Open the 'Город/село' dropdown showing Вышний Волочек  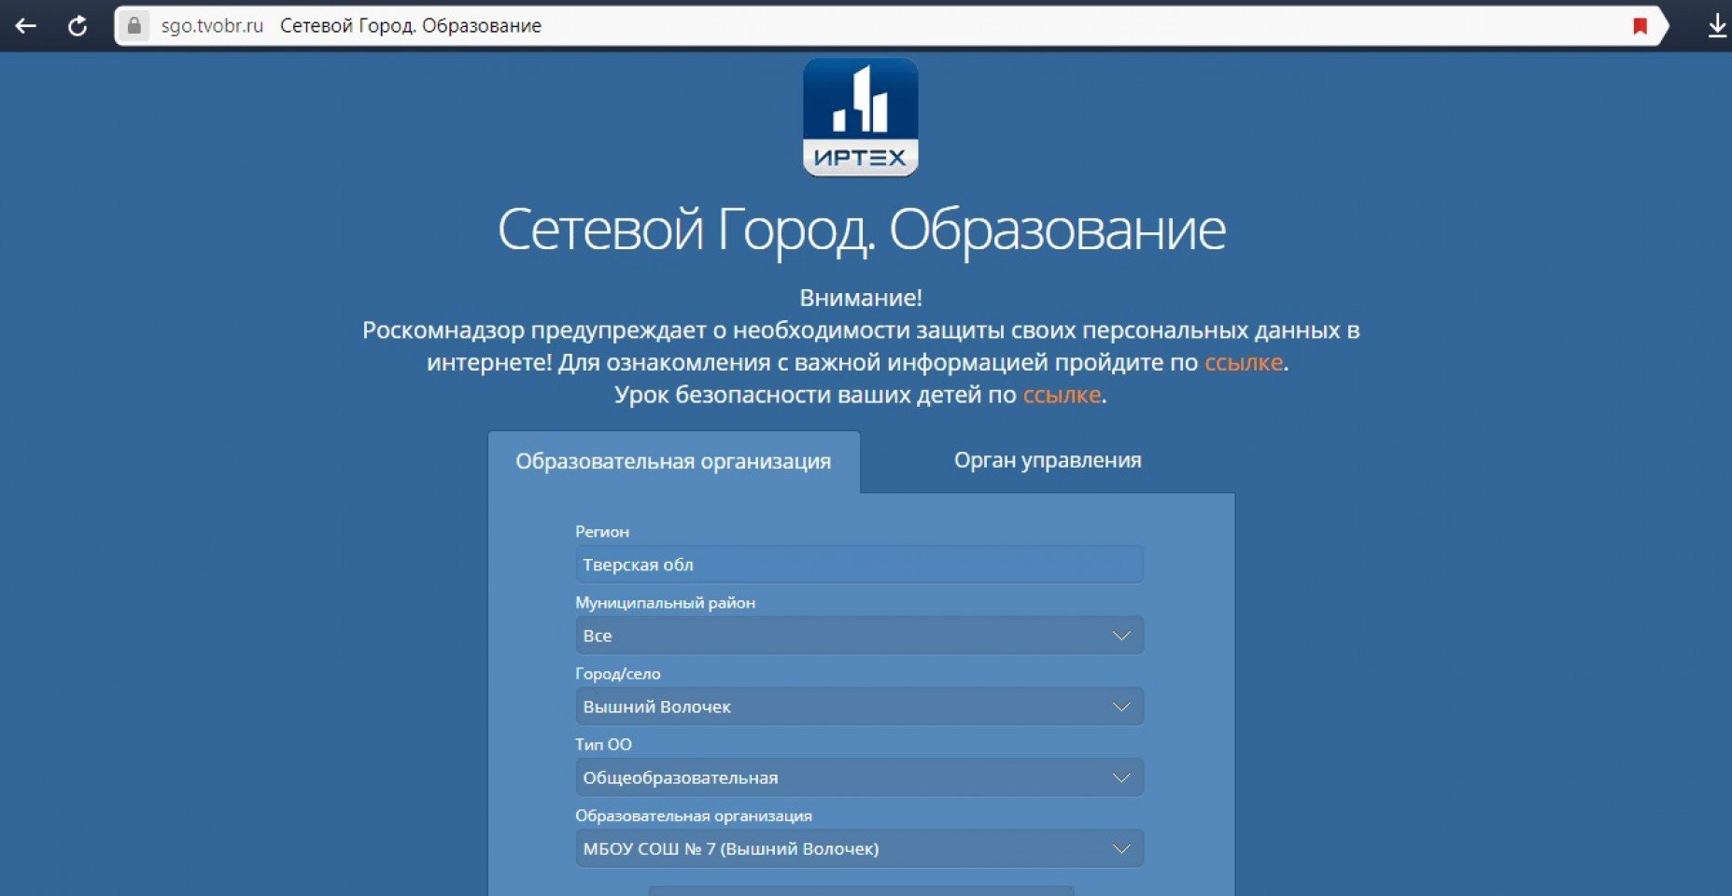pyautogui.click(x=859, y=707)
